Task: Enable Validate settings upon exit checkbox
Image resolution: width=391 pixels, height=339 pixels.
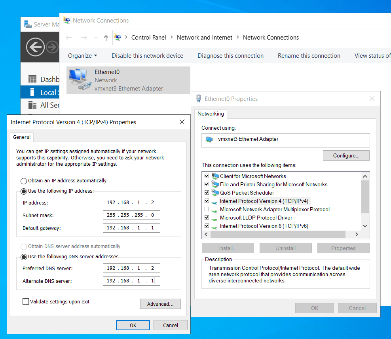Action: [26, 301]
